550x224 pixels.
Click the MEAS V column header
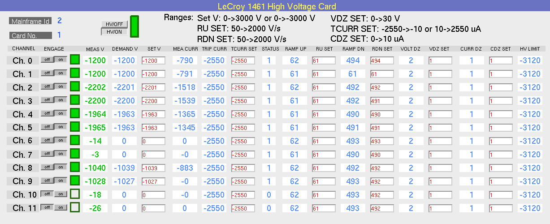(95, 49)
